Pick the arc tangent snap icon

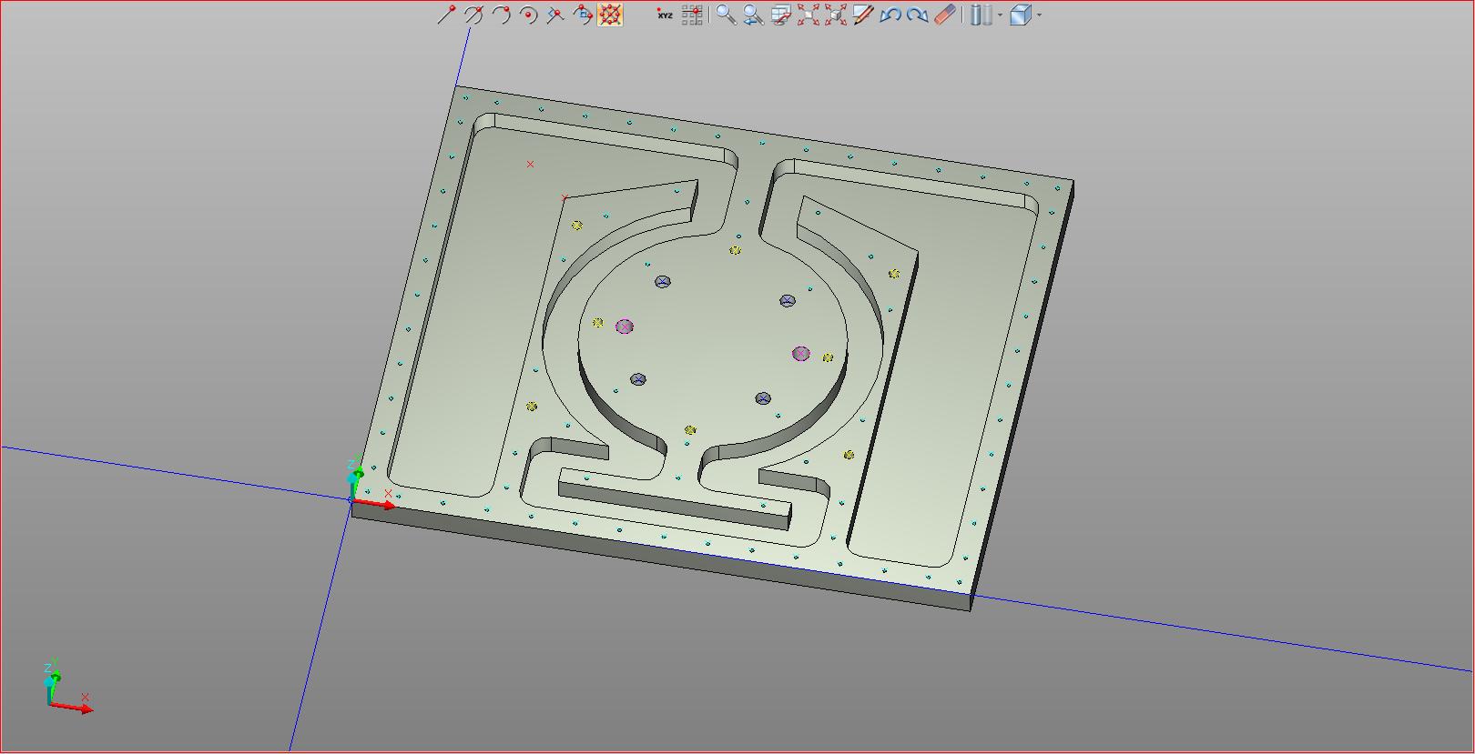click(501, 15)
